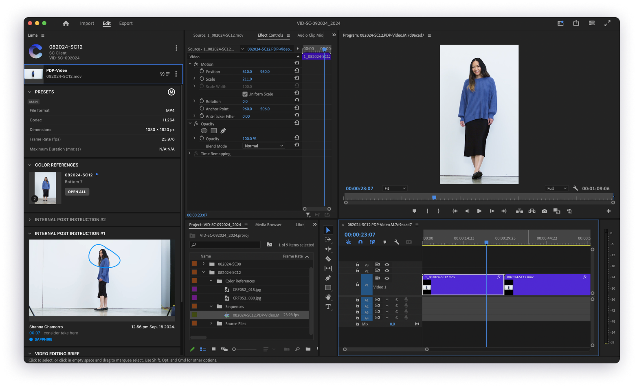Click the Extract button in program monitor

tap(532, 211)
